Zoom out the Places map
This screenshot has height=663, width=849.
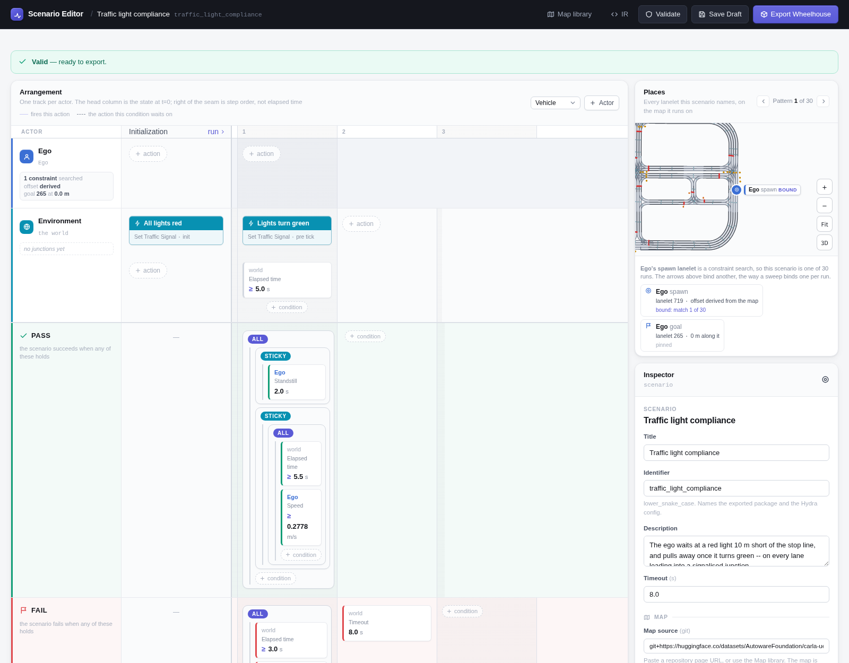point(825,206)
